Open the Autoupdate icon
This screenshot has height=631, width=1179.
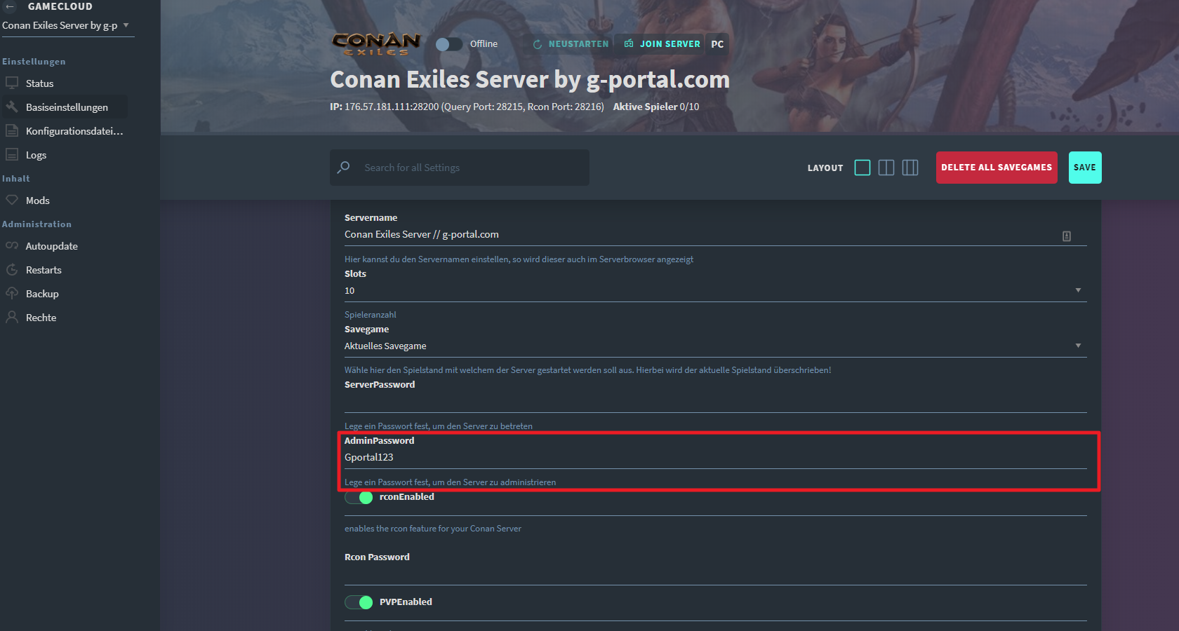tap(12, 245)
